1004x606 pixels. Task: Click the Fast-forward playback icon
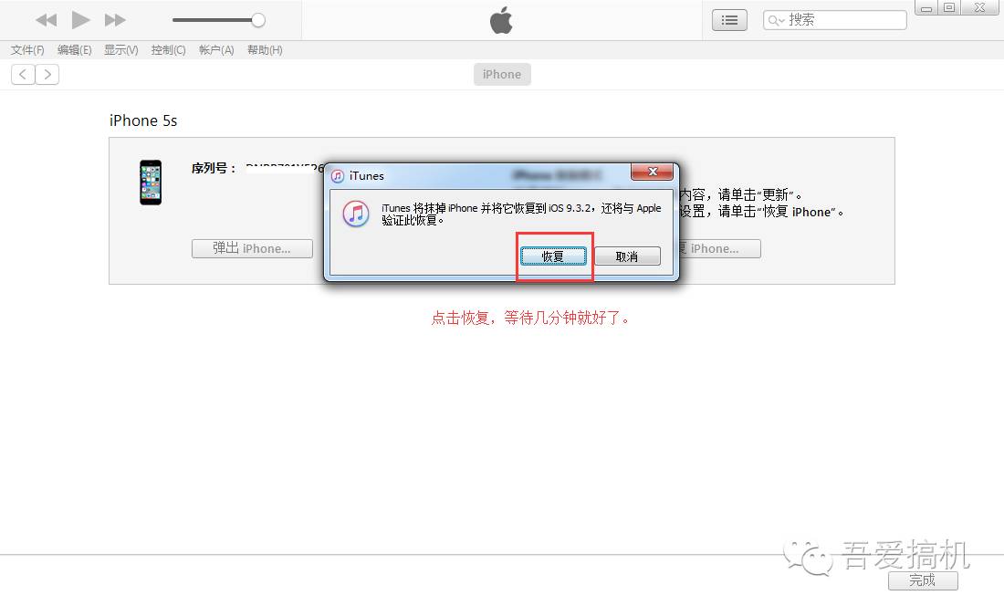[115, 19]
